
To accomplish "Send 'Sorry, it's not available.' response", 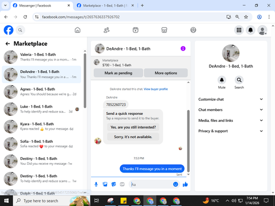I will point(133,137).
